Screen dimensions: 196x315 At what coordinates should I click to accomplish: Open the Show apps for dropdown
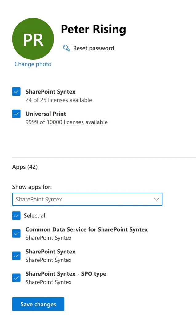click(87, 199)
